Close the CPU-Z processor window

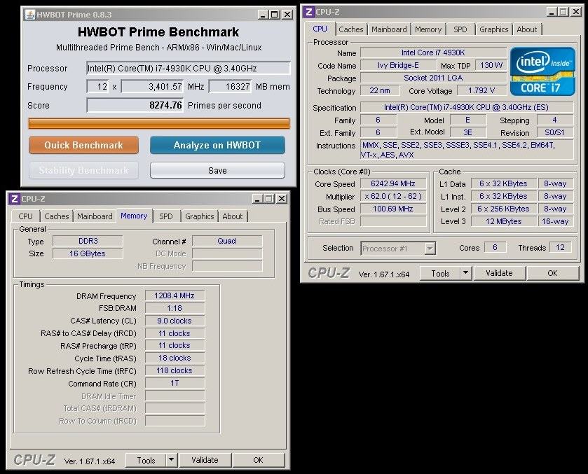[x=576, y=12]
